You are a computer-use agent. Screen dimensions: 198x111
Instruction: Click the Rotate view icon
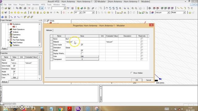110,8
